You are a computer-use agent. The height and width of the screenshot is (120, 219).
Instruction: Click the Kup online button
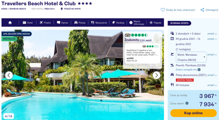(x=194, y=113)
